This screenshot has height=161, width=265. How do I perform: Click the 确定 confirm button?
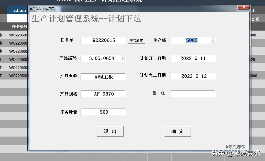[x=178, y=131]
